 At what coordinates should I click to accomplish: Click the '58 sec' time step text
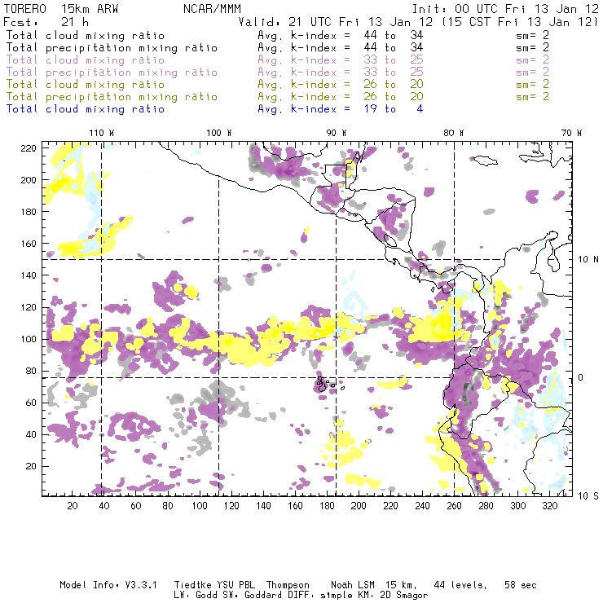(521, 585)
